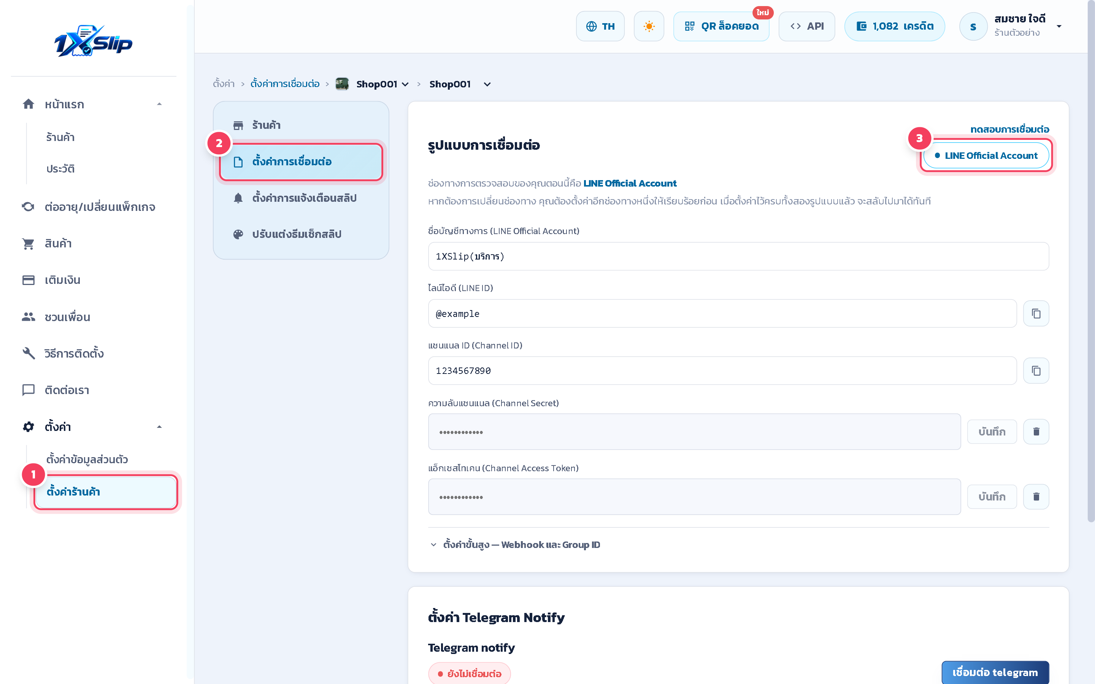Select ปรับแต่งธีมเช็กสลิป tab

point(302,234)
